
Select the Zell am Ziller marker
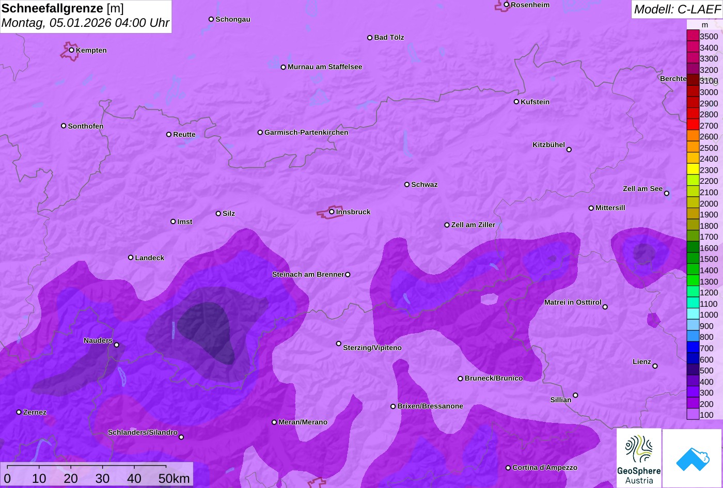click(x=447, y=225)
